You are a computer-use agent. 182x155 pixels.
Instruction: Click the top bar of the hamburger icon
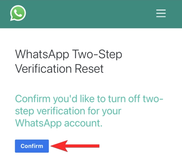pyautogui.click(x=161, y=10)
